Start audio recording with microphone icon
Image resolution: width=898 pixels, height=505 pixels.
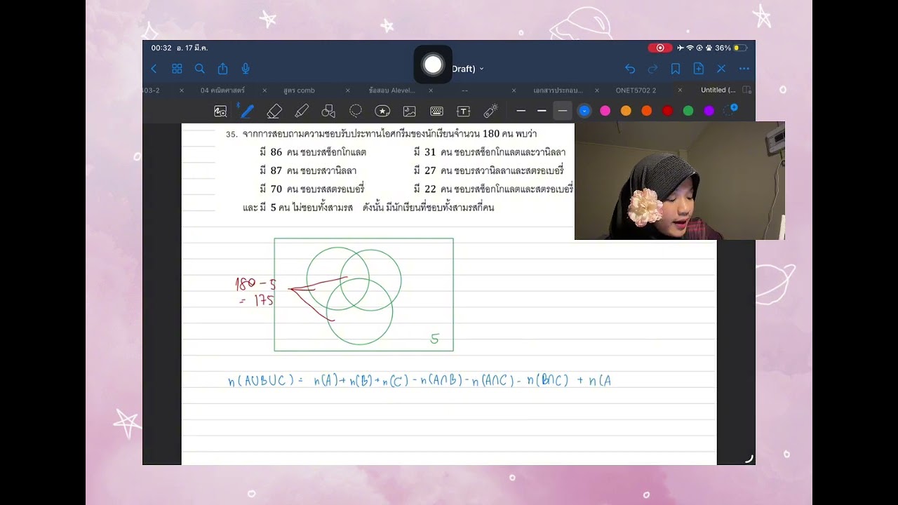(246, 69)
